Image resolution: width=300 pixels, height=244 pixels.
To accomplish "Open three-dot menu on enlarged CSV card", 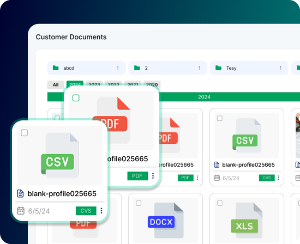I will 101,211.
